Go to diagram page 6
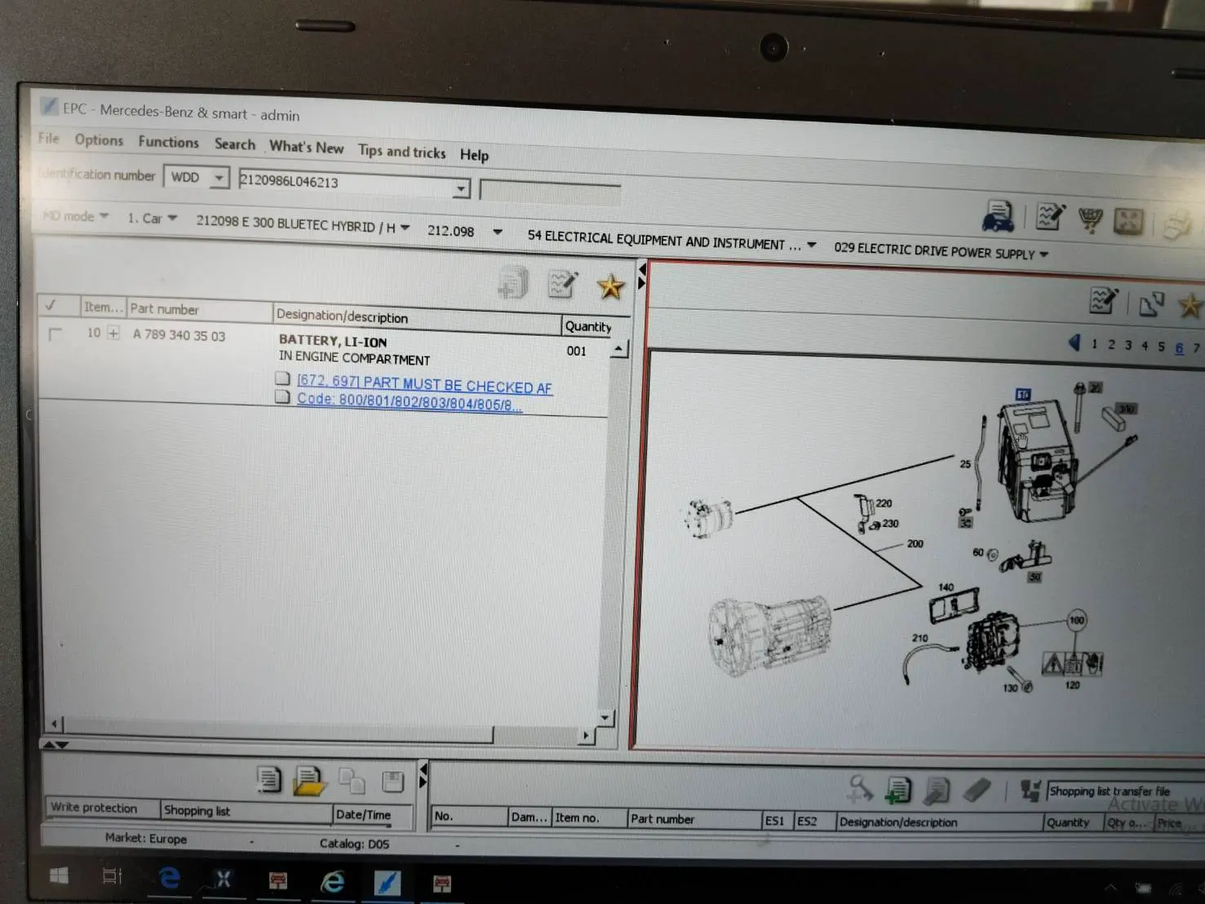1205x904 pixels. tap(1179, 348)
